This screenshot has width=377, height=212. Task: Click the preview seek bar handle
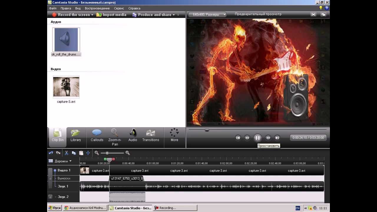[207, 130]
